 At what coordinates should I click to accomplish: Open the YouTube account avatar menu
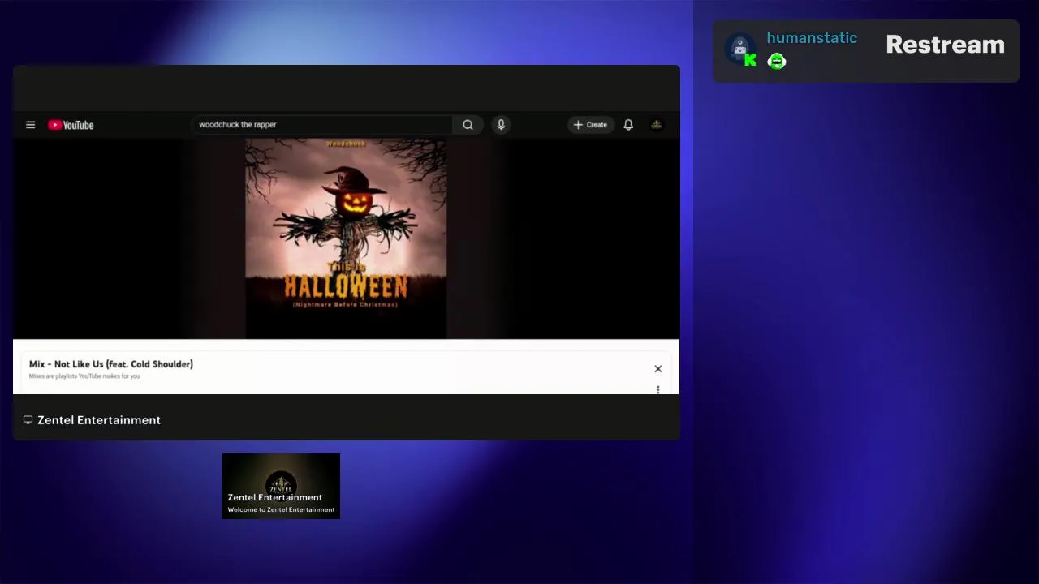(657, 124)
